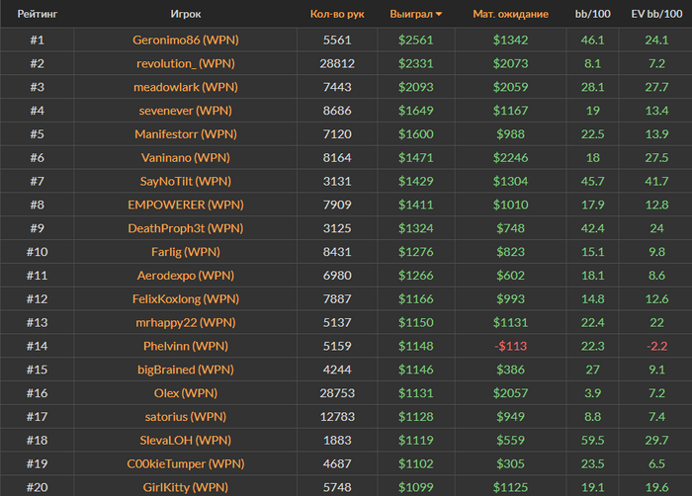Open player FelixKoxlong (WPN) profile
Image resolution: width=692 pixels, height=496 pixels.
[x=186, y=298]
